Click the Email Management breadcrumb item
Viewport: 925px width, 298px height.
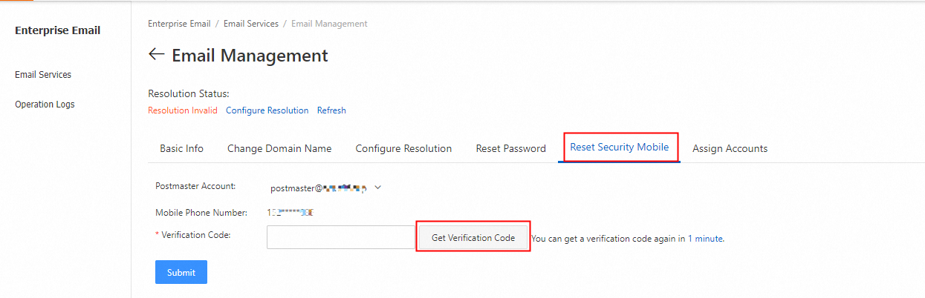(329, 24)
